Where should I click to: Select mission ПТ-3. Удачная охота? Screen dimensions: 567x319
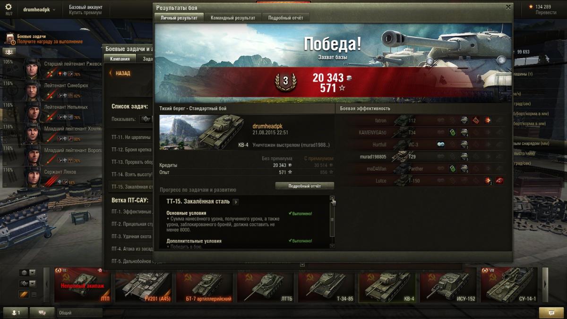click(131, 236)
